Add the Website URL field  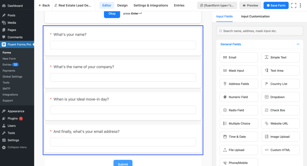tap(280, 124)
